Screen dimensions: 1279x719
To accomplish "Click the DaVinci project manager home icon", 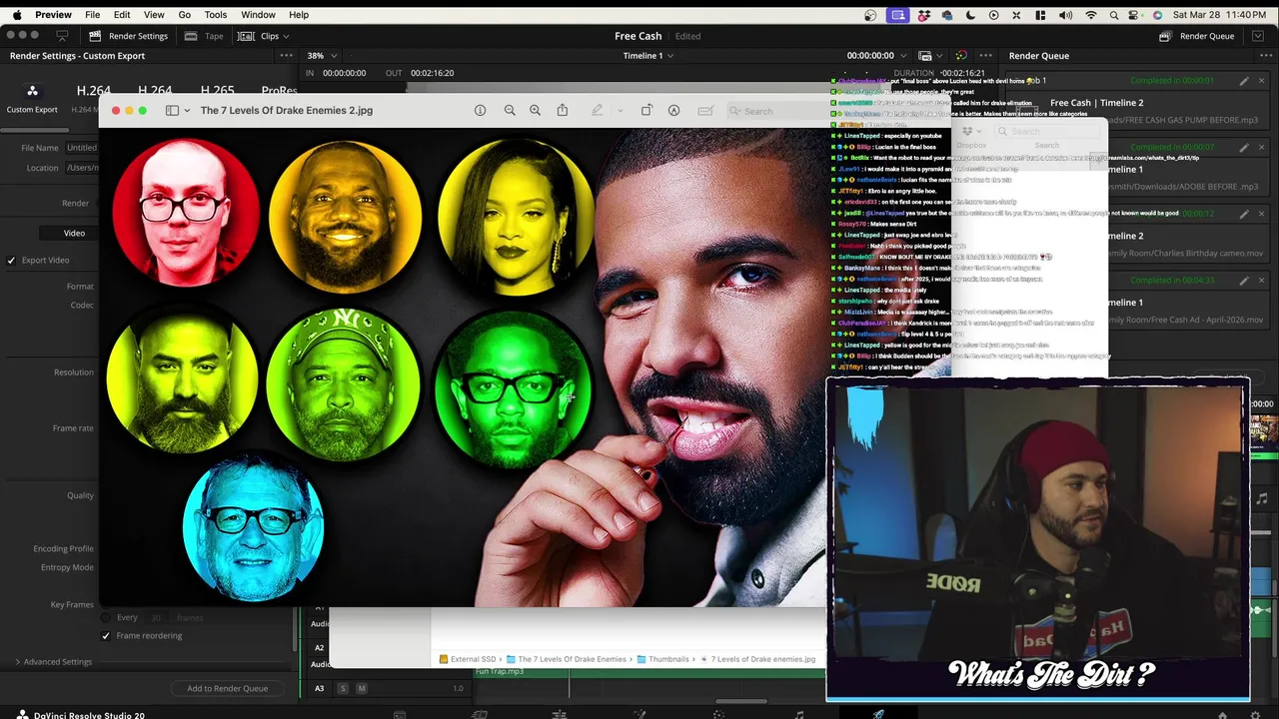I will [1221, 715].
